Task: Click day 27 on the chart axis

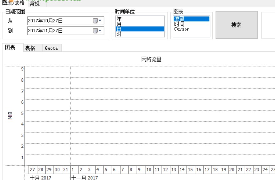Action: pos(32,169)
